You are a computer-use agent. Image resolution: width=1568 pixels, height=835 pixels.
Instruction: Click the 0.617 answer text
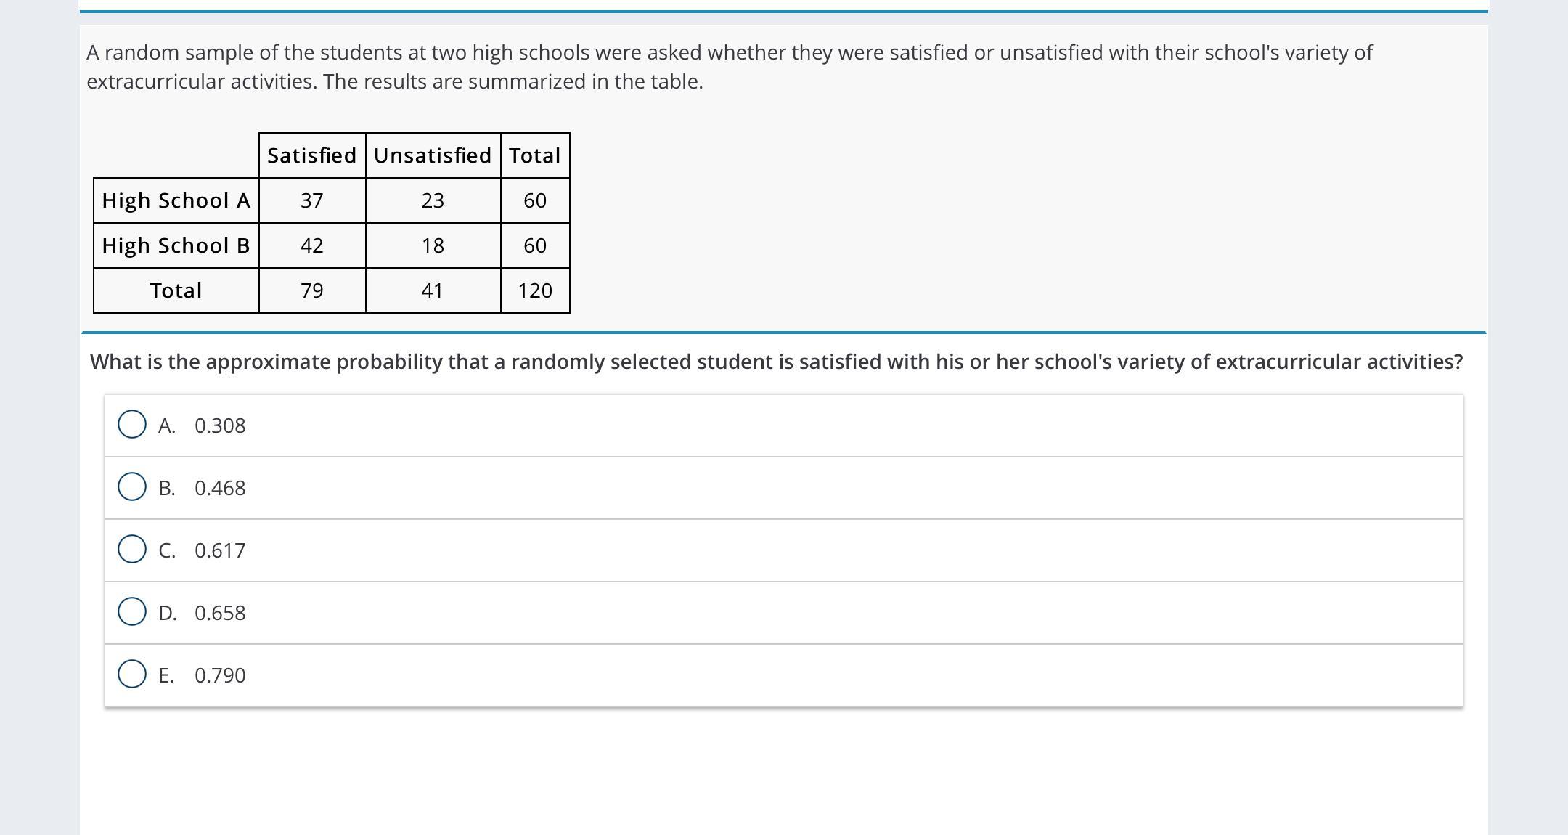click(x=220, y=551)
